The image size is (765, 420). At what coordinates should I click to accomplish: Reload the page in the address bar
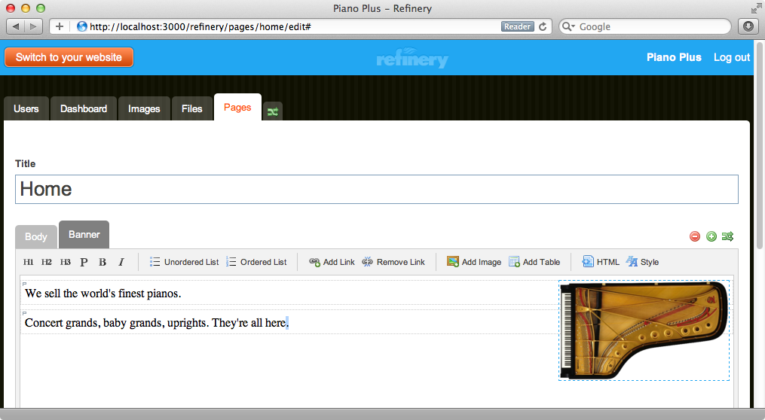543,27
